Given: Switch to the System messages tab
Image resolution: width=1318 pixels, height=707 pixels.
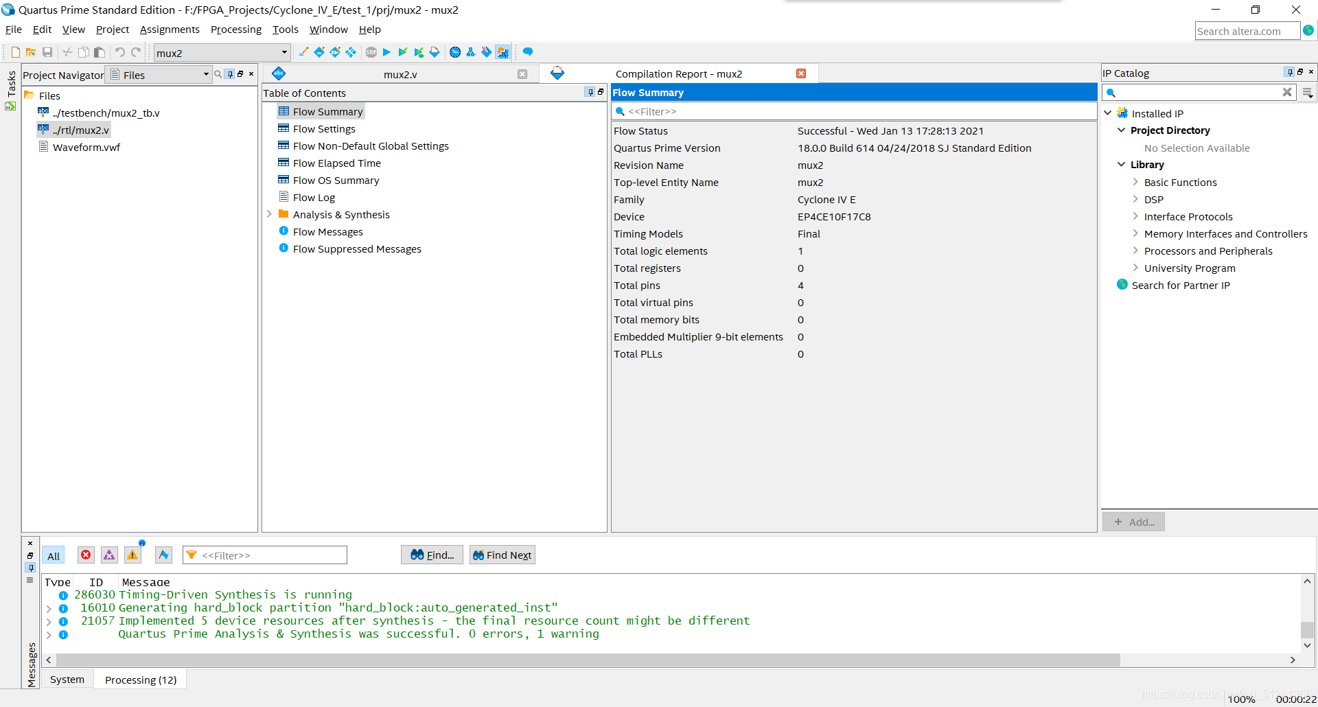Looking at the screenshot, I should click(x=67, y=680).
